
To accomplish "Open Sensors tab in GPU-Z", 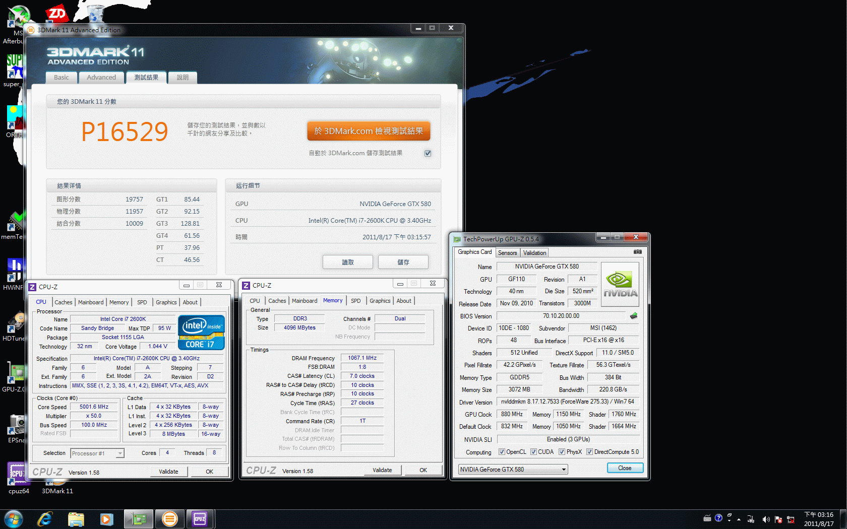I will pyautogui.click(x=508, y=253).
